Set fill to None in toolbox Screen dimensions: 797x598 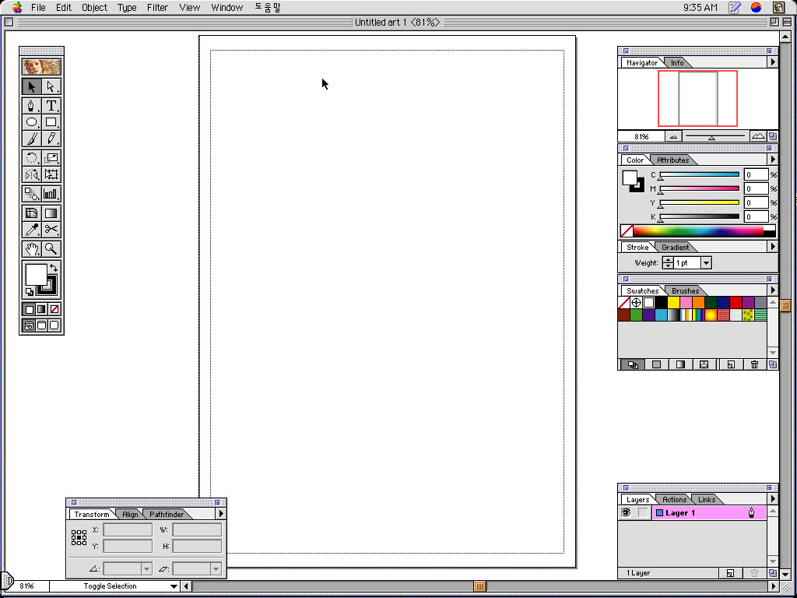(54, 309)
